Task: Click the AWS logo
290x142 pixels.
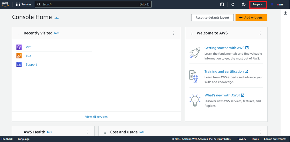Action: pyautogui.click(x=5, y=4)
